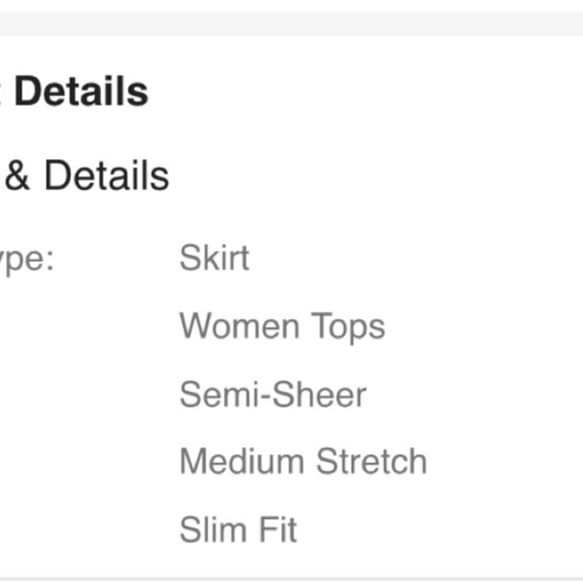Click the word Semi in Semi-Sheer

(x=218, y=394)
